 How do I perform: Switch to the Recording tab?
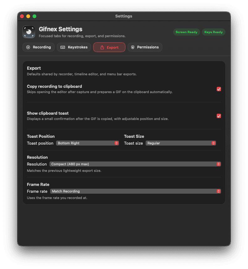tap(39, 47)
